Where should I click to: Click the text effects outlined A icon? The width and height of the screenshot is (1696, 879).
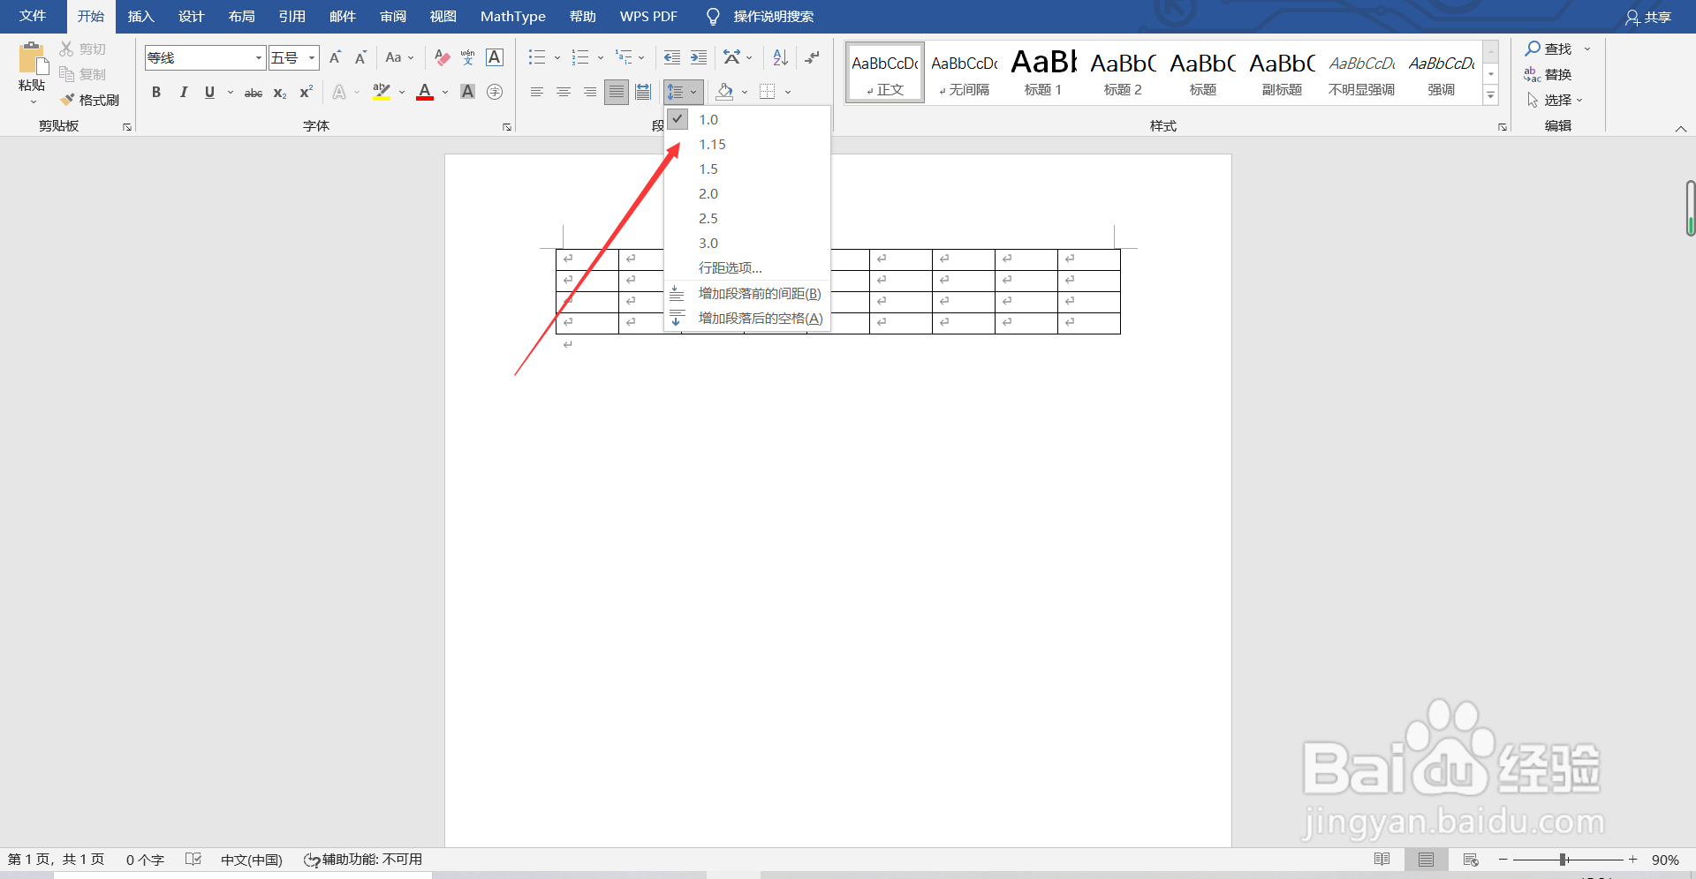[339, 92]
